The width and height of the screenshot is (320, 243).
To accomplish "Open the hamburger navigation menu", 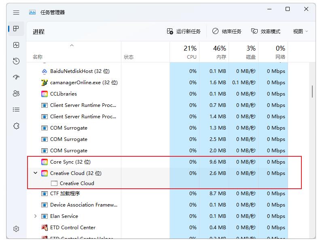I will point(16,13).
